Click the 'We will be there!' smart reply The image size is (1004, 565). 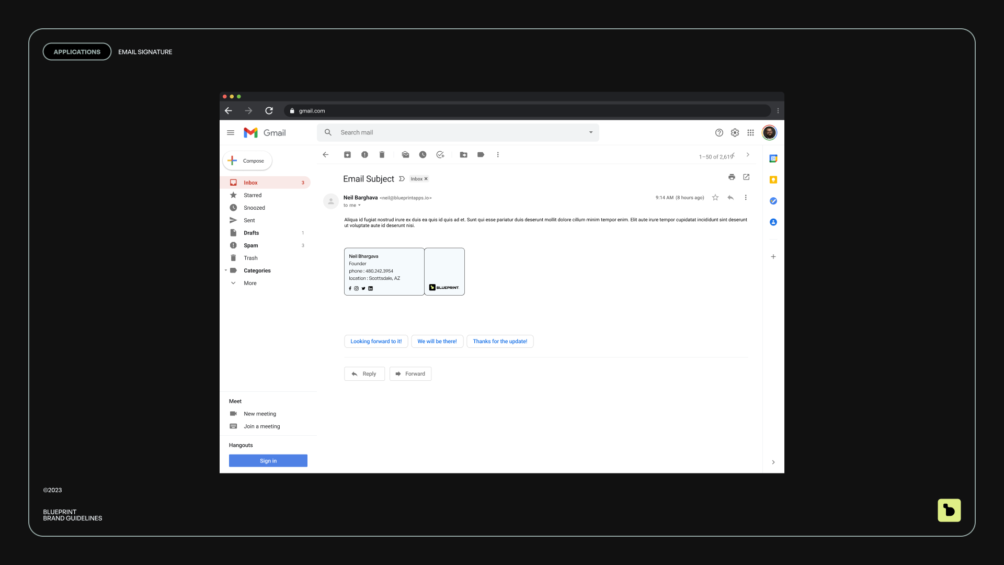tap(437, 342)
